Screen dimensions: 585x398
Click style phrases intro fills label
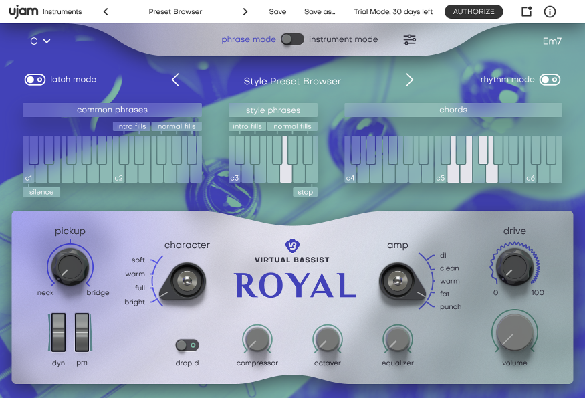click(247, 126)
